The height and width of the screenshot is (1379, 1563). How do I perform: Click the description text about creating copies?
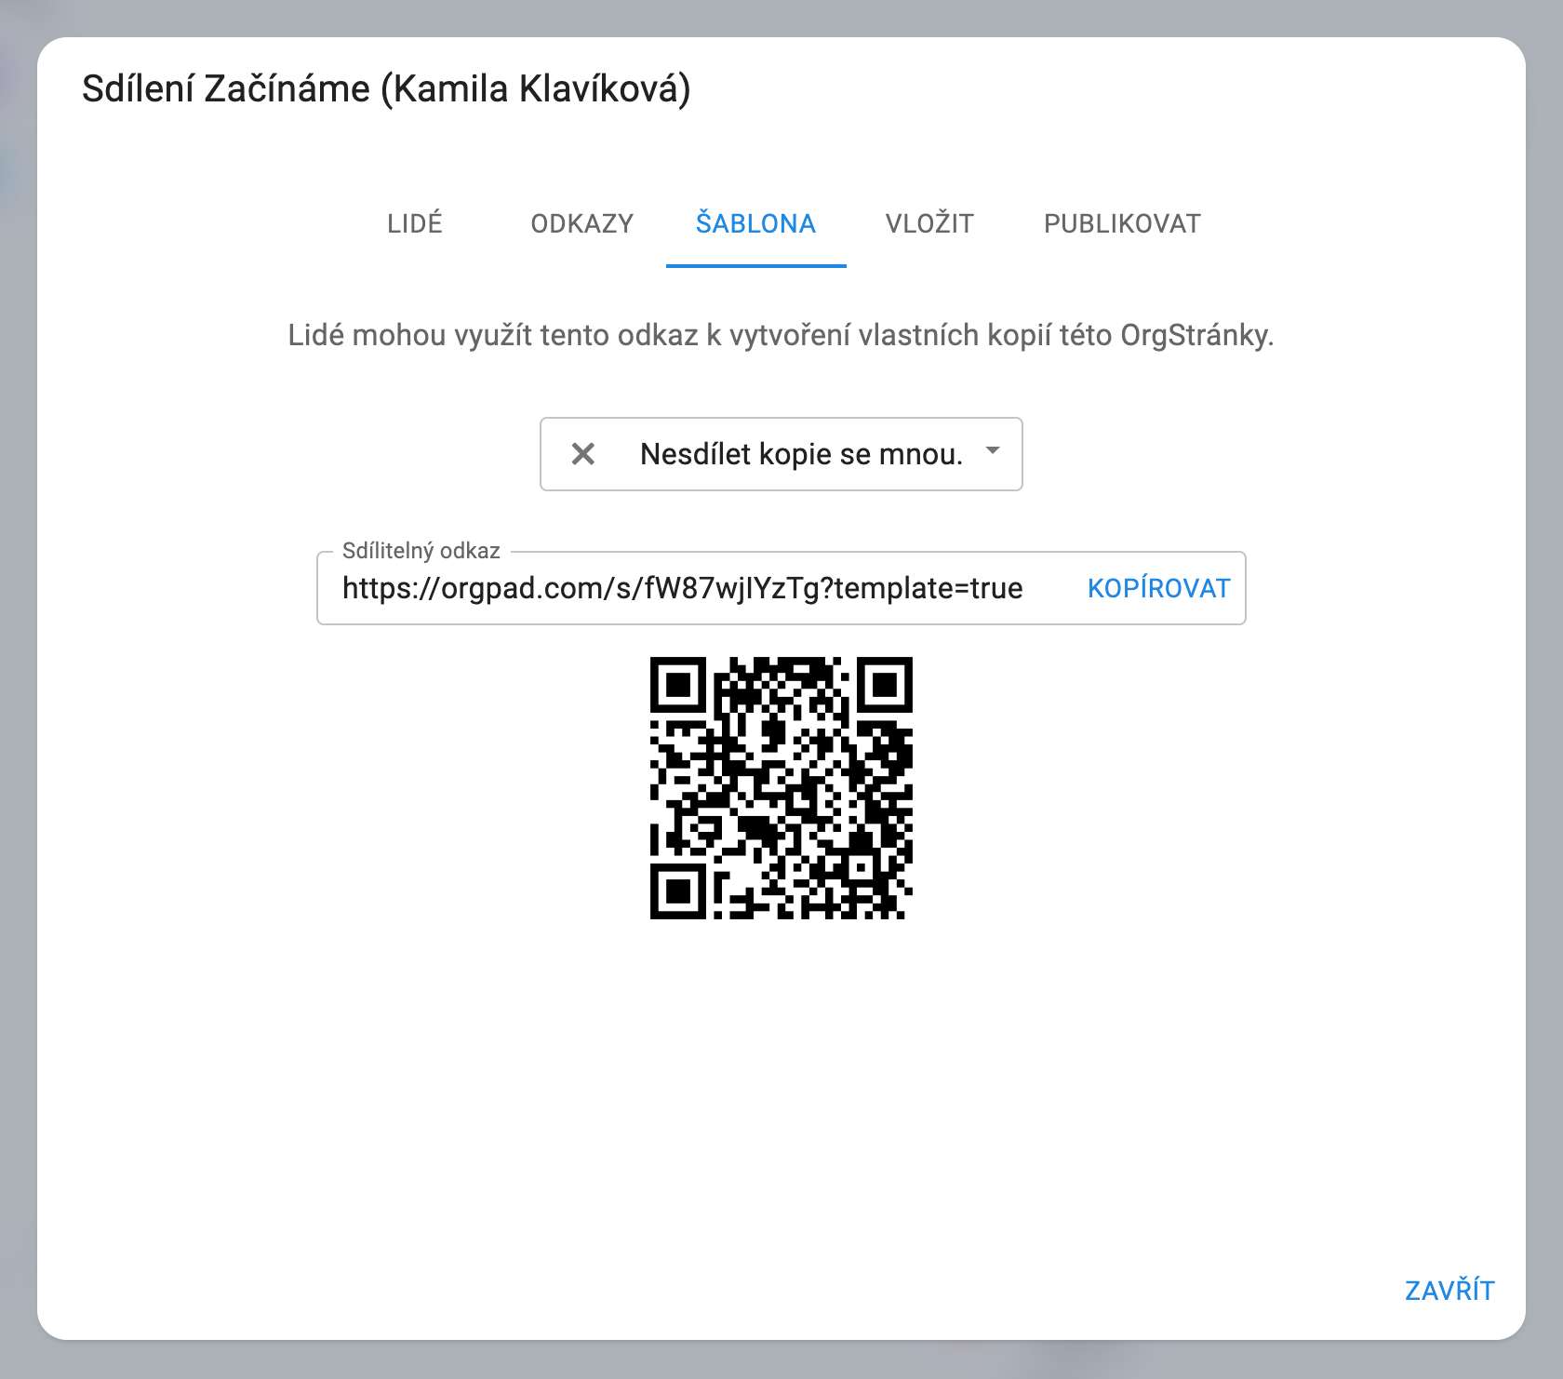(x=781, y=335)
